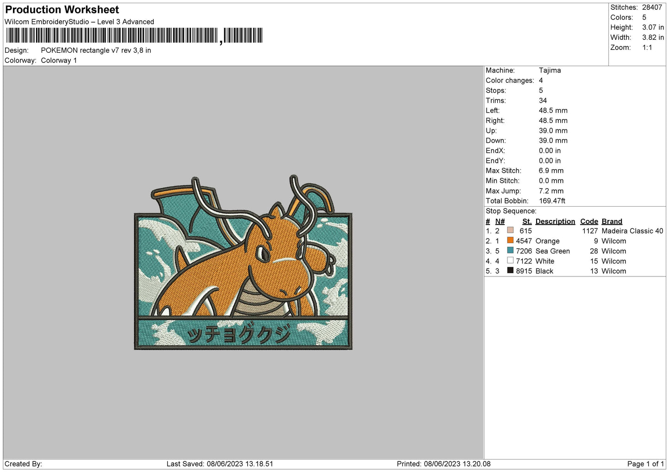The width and height of the screenshot is (669, 472).
Task: Pick the Black thread color swatch
Action: click(510, 270)
